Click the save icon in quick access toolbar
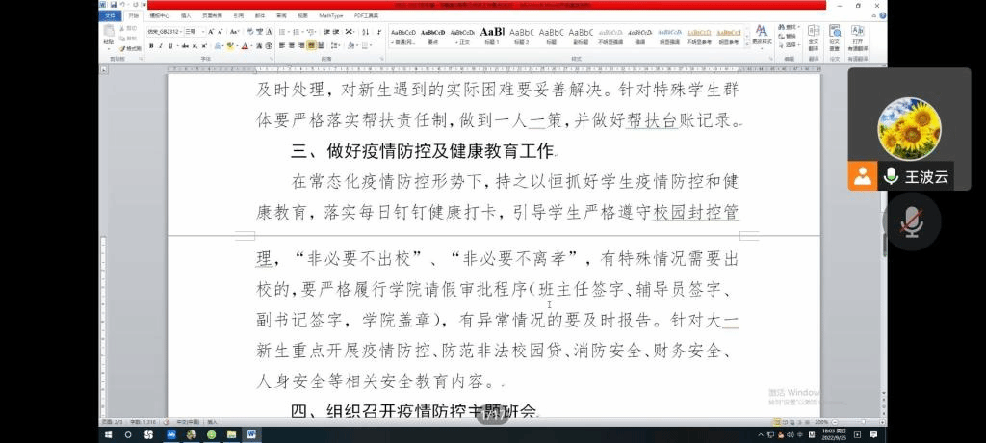Image resolution: width=986 pixels, height=443 pixels. (113, 5)
